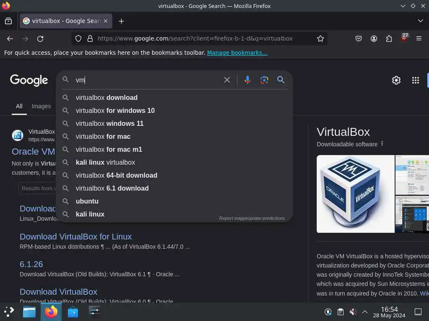429x321 pixels.
Task: Open the Discover software store icon
Action: tap(73, 312)
